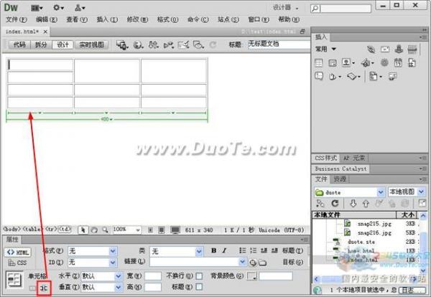Click the preview in browser globe icon

(137, 44)
